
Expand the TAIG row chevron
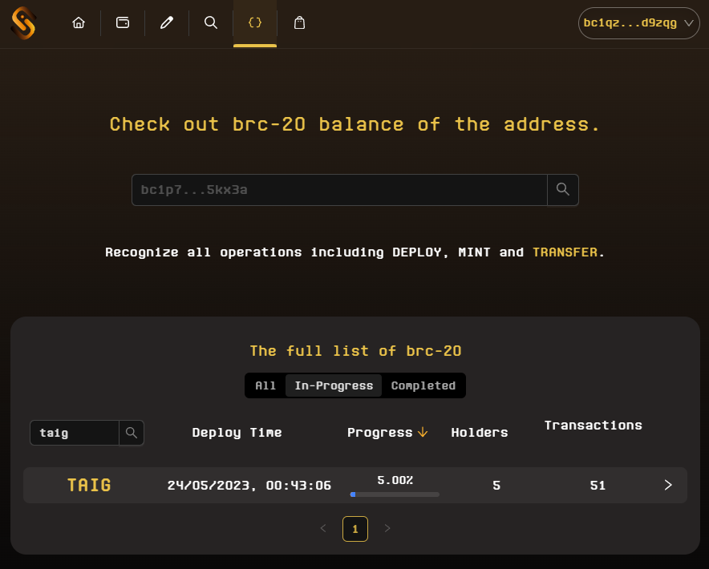coord(667,485)
